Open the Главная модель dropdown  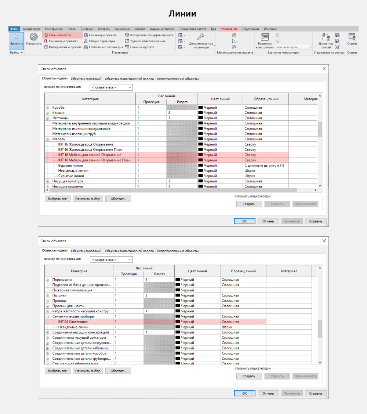[x=293, y=47]
